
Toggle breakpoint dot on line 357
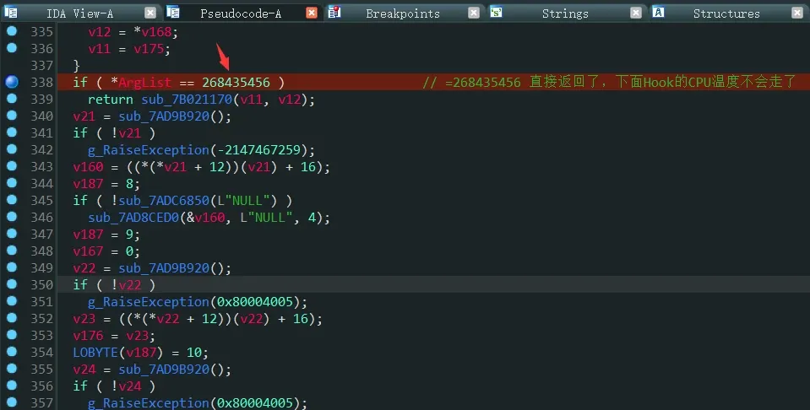[11, 402]
